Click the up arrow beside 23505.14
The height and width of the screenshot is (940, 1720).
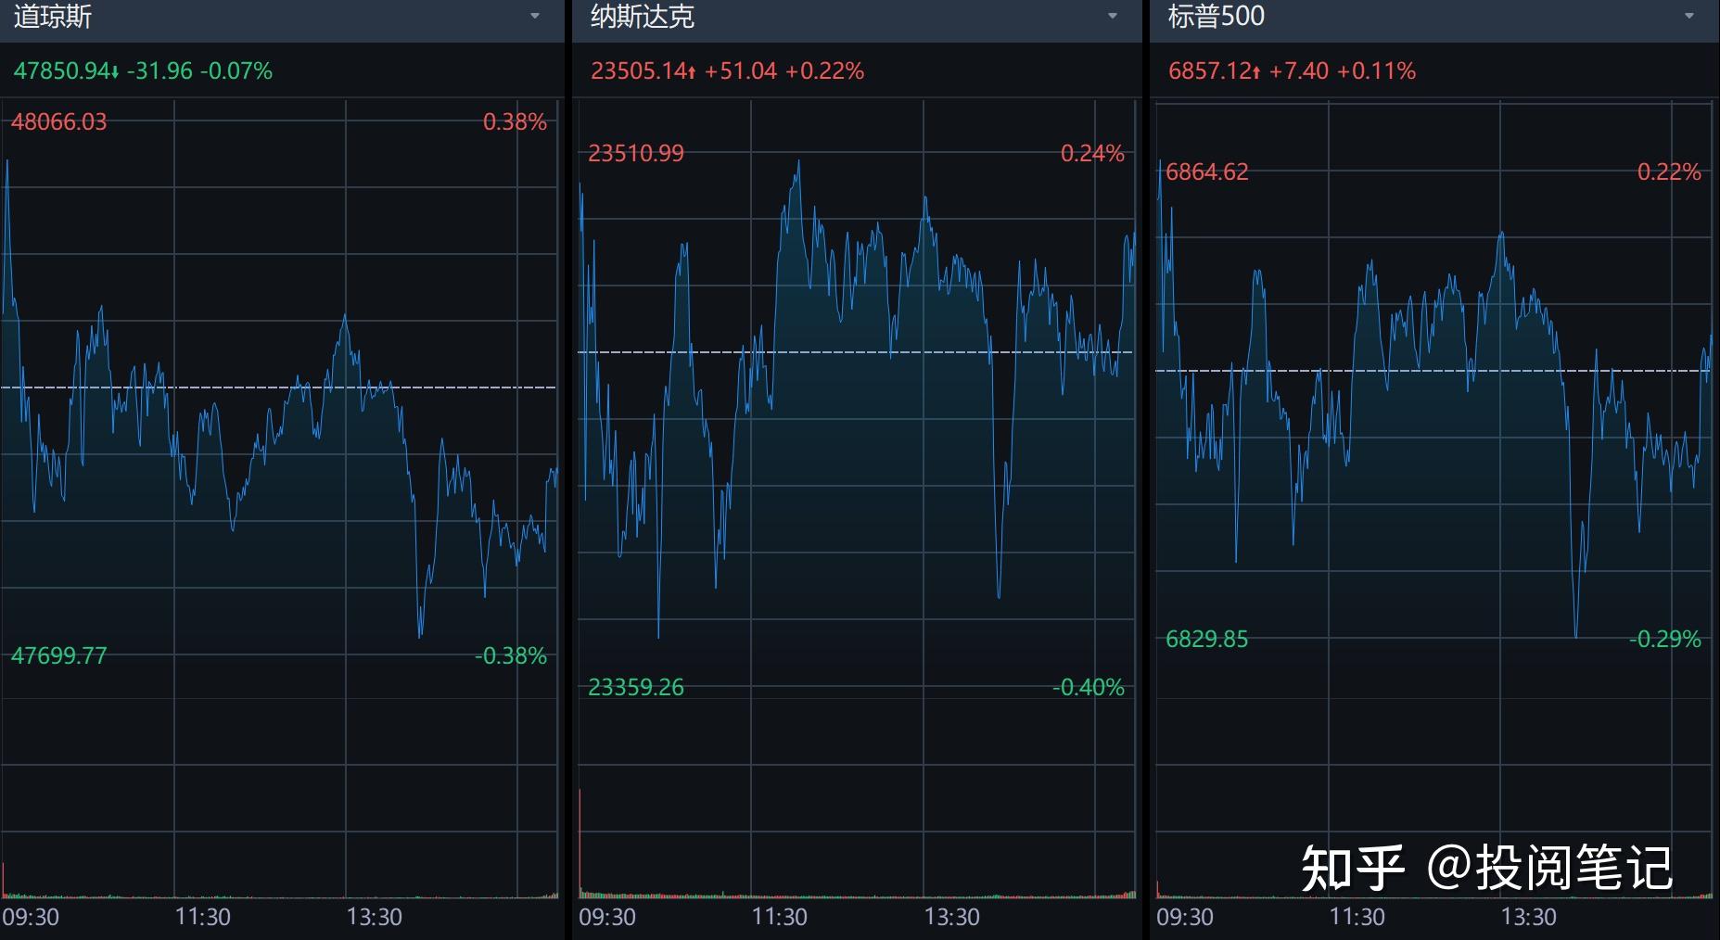(693, 70)
